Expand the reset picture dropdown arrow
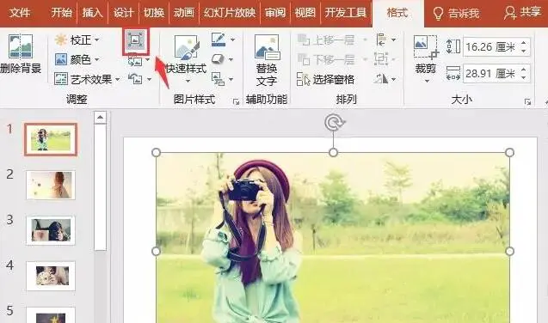 (149, 80)
